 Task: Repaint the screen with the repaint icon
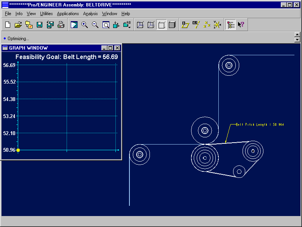(x=74, y=25)
